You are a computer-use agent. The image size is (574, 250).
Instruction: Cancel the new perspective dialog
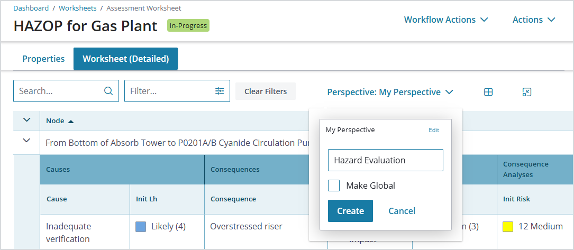coord(402,211)
